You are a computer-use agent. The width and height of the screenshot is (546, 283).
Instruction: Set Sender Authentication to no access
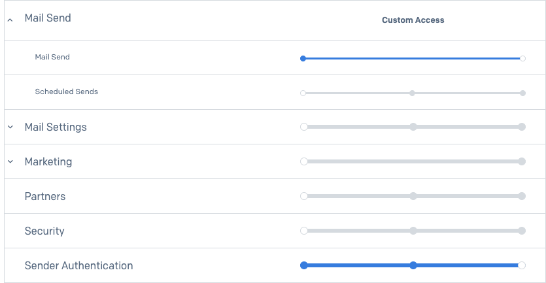(303, 265)
